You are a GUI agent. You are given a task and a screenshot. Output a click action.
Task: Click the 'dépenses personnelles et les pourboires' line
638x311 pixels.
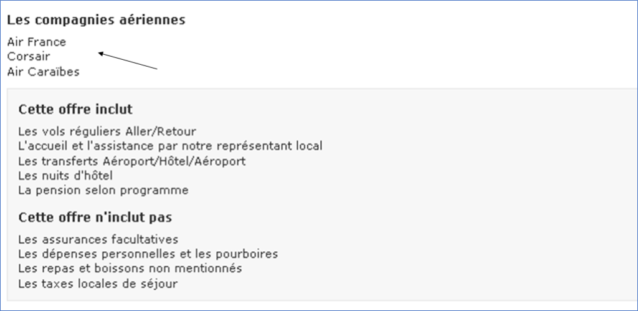coord(148,254)
